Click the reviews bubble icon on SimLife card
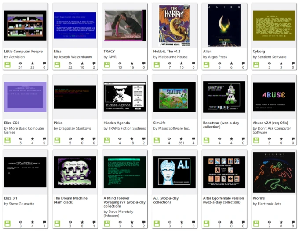 (193, 139)
